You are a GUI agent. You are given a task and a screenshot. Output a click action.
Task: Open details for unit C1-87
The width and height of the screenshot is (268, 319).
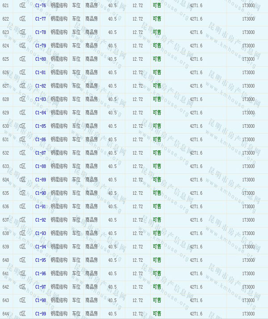[40, 153]
